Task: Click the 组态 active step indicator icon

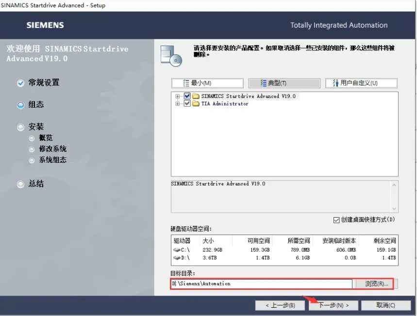Action: click(x=20, y=105)
